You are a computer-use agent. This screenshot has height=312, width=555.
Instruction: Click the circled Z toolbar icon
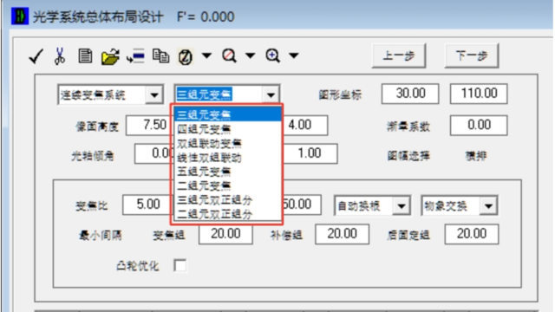pyautogui.click(x=185, y=56)
